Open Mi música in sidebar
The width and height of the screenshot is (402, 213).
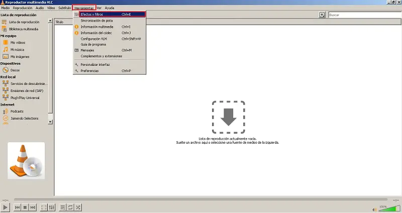click(x=17, y=50)
